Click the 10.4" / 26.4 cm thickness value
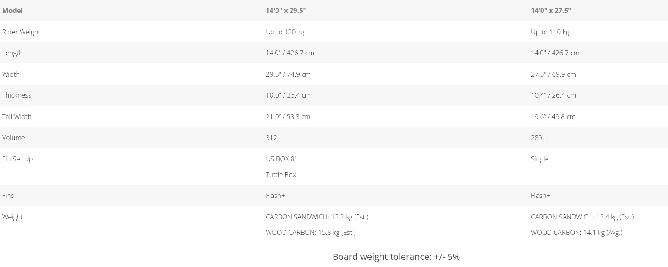The height and width of the screenshot is (267, 668). (553, 95)
